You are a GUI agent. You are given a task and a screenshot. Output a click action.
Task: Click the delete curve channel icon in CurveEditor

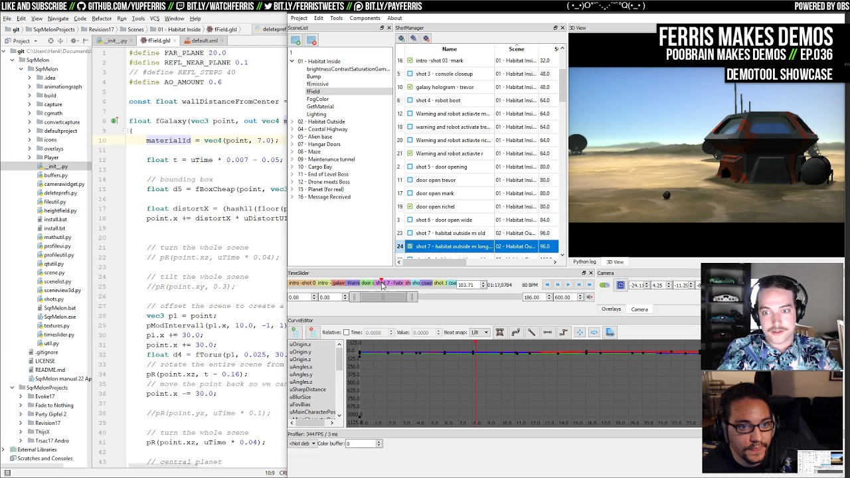tap(311, 332)
